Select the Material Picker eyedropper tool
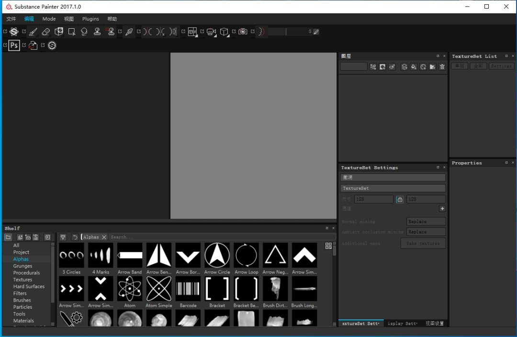Image resolution: width=517 pixels, height=337 pixels. click(129, 32)
